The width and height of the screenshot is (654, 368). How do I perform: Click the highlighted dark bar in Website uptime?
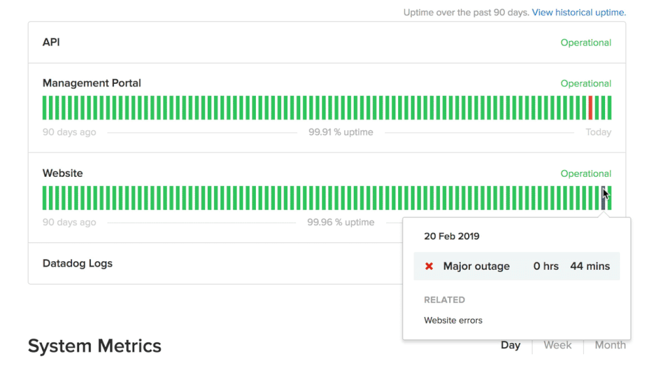click(x=603, y=198)
